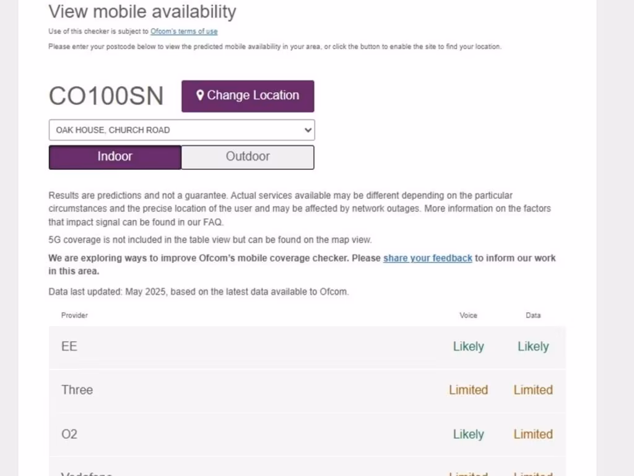634x476 pixels.
Task: Follow the share your feedback link
Action: coord(427,258)
